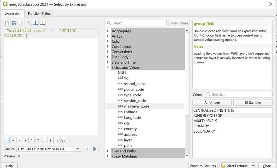Click the save expression floppy disk icon
The height and width of the screenshot is (168, 277).
click(14, 23)
